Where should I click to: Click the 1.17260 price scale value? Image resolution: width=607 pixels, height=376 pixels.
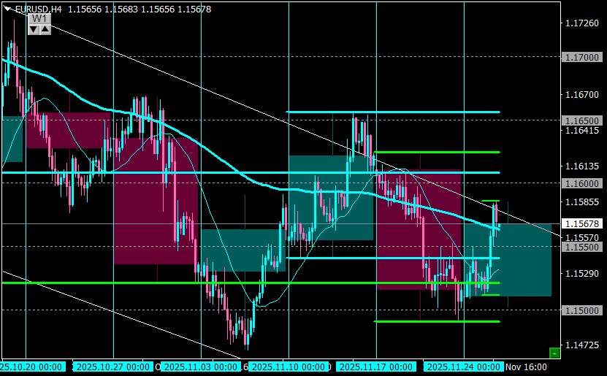click(582, 23)
